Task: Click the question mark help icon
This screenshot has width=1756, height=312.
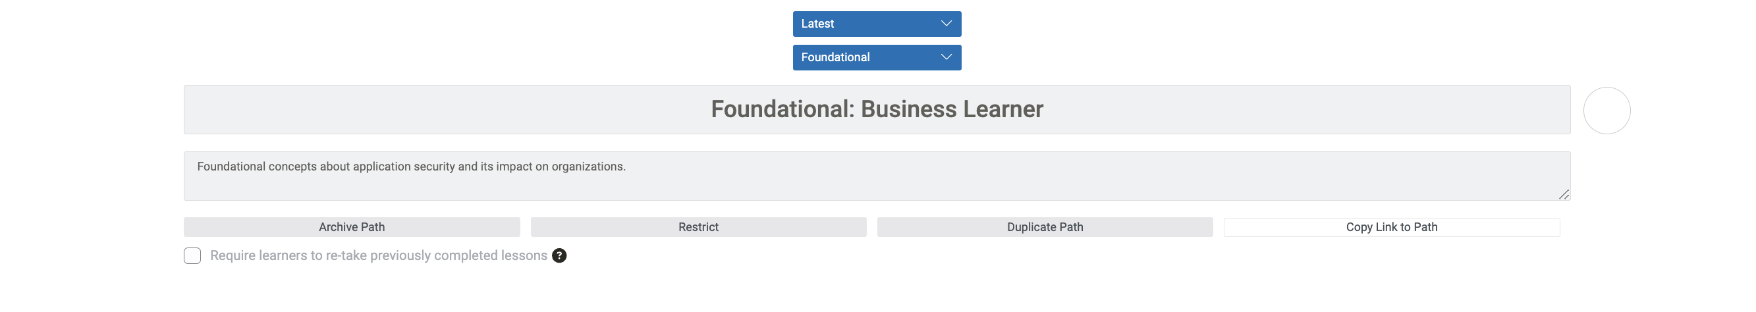Action: click(559, 255)
